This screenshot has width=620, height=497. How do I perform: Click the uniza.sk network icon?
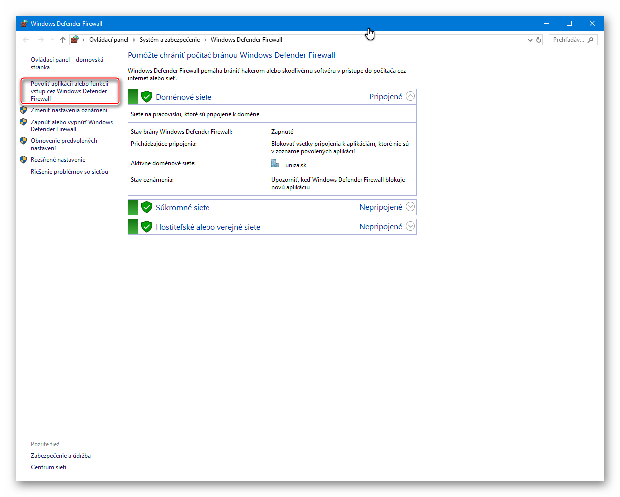(275, 164)
